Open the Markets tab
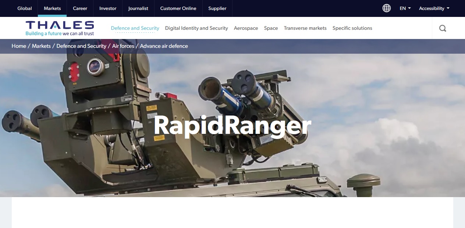 52,8
